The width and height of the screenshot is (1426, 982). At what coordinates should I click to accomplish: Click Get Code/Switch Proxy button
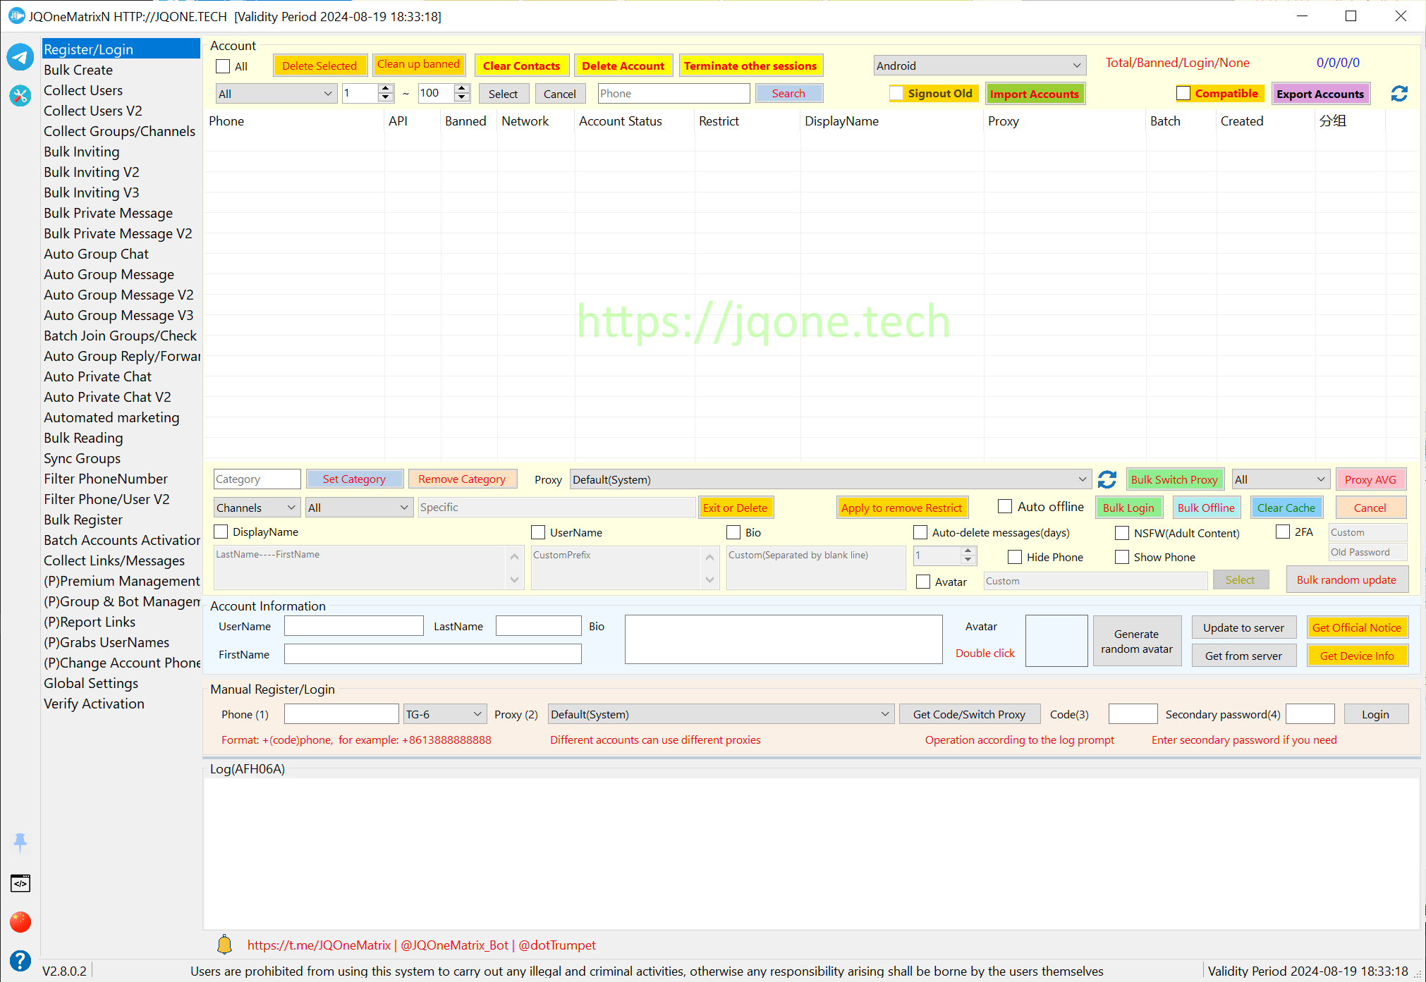click(969, 714)
